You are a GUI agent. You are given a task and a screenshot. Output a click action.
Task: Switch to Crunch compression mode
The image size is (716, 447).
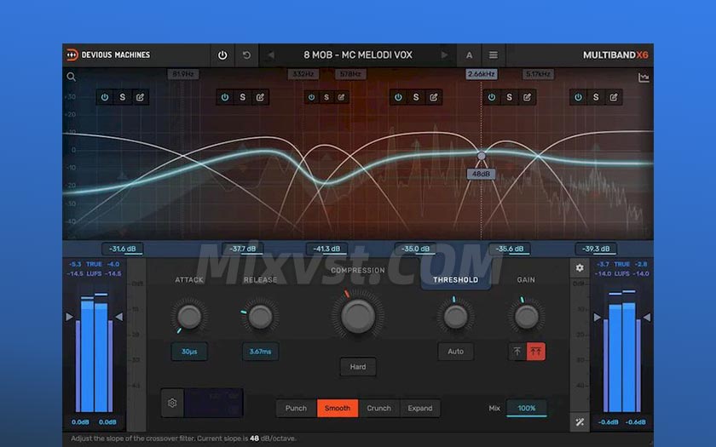[x=378, y=408]
